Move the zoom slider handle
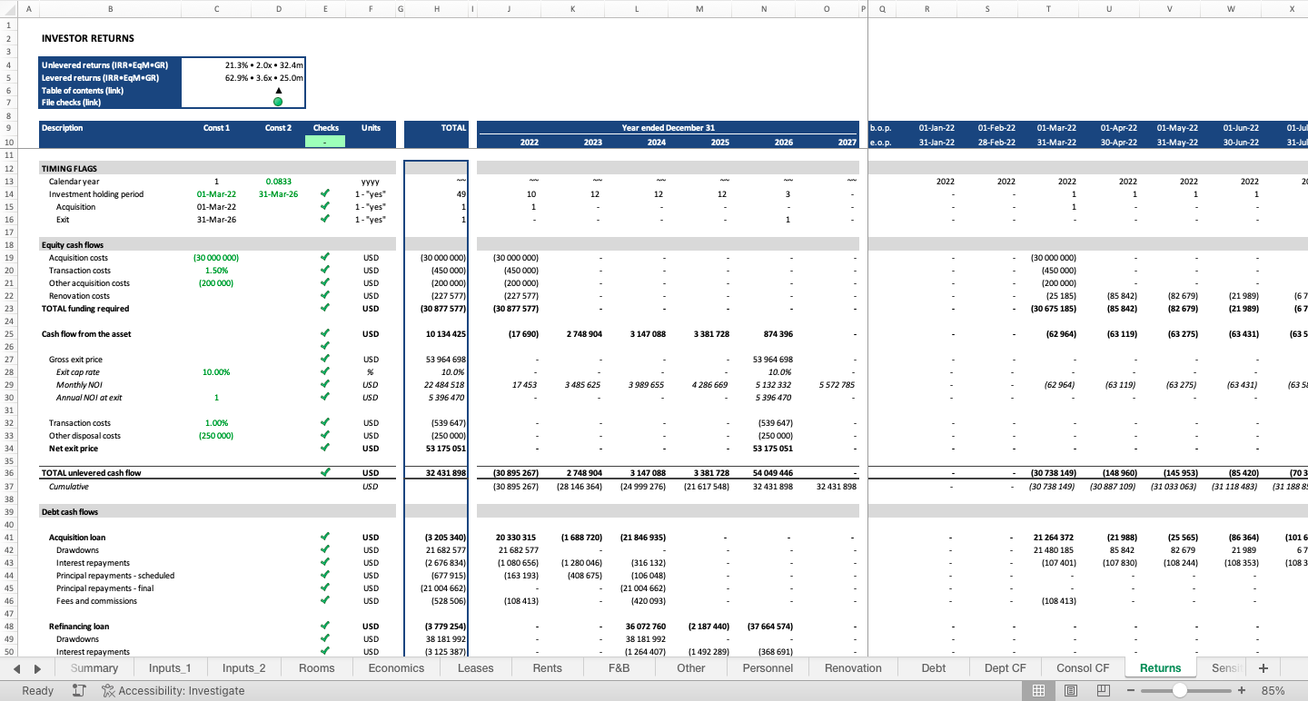Screen dimensions: 1308x701 (1179, 691)
